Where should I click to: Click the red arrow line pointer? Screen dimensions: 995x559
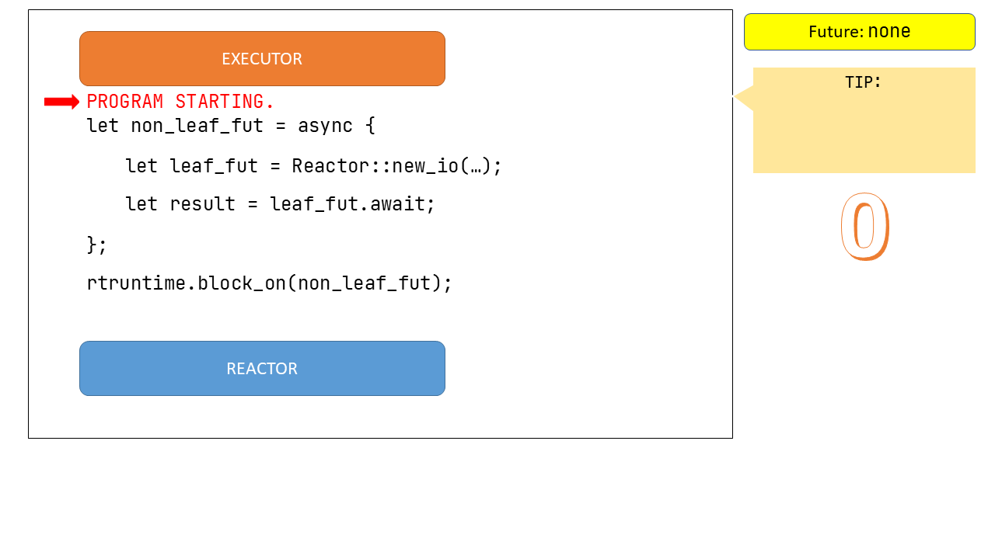tap(61, 102)
